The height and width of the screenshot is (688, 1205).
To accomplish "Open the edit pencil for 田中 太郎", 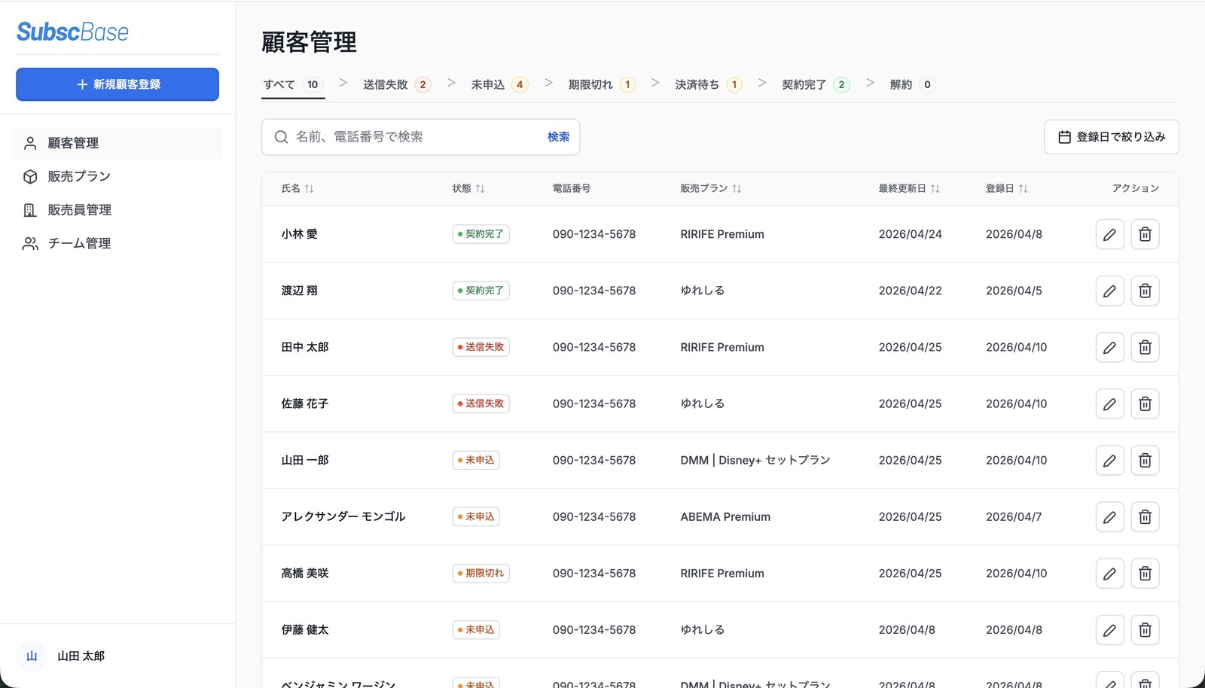I will 1109,347.
